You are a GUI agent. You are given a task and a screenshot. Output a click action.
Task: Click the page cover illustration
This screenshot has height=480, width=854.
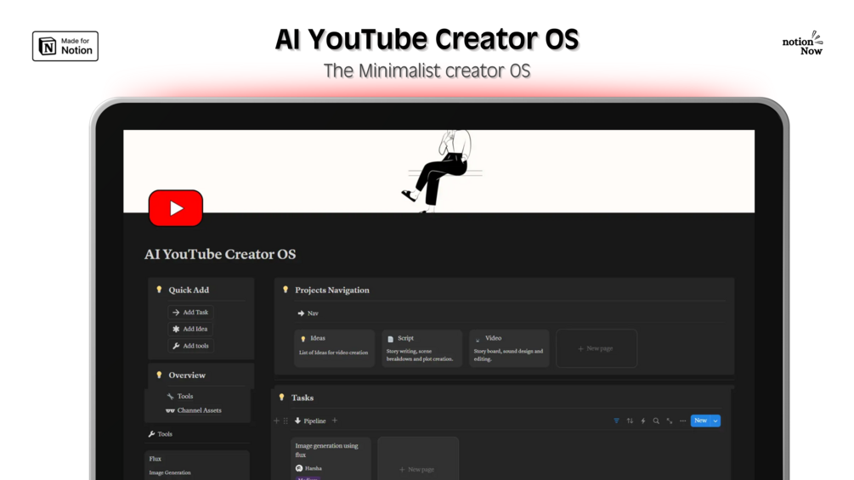439,171
